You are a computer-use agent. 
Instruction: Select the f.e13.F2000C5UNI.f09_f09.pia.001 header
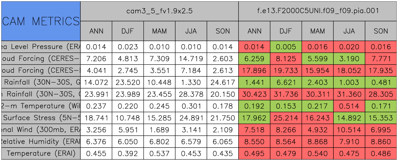point(318,11)
